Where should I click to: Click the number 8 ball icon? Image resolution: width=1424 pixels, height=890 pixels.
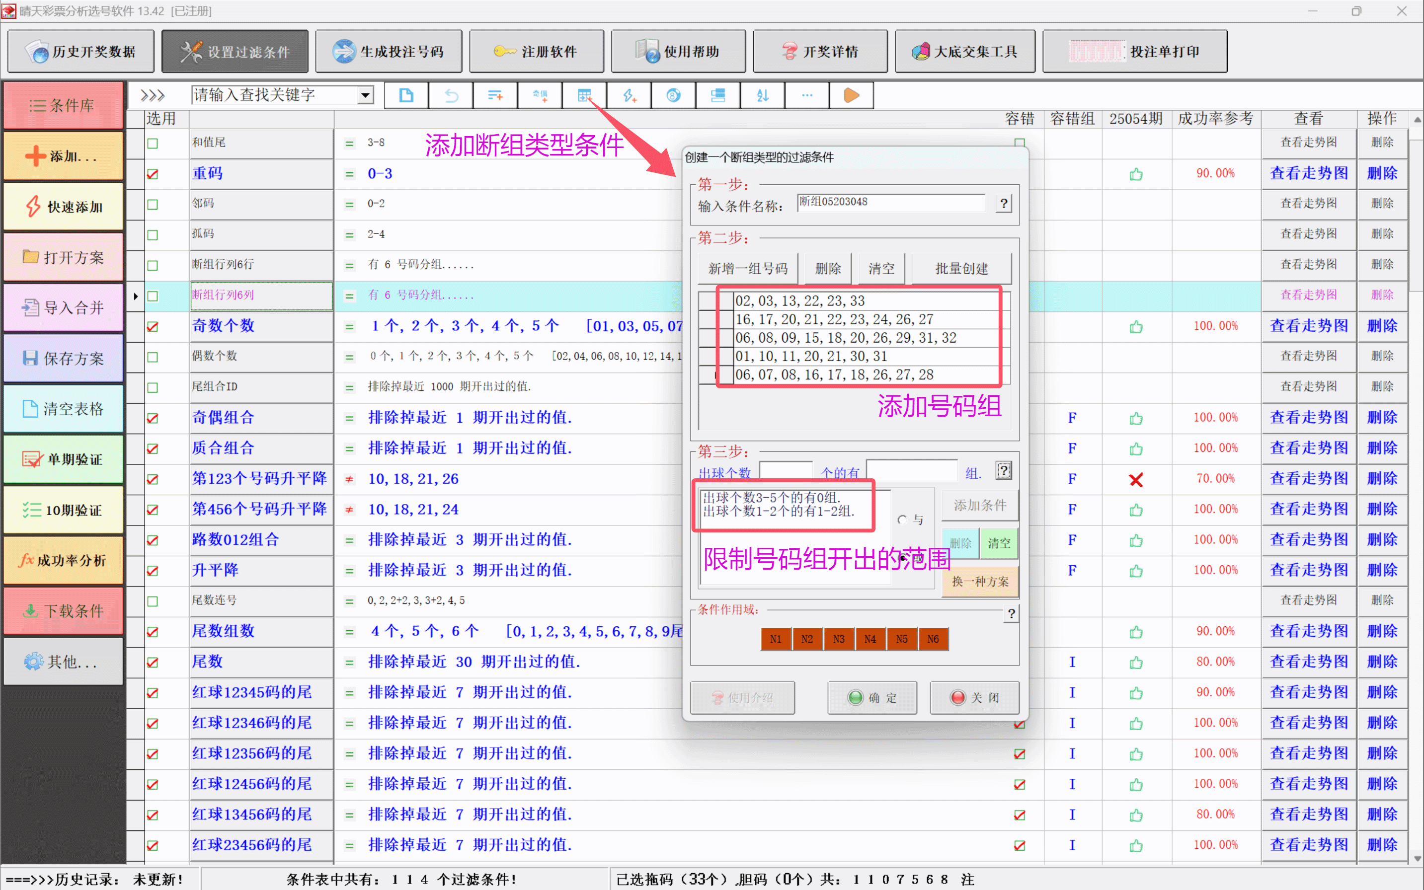(673, 95)
